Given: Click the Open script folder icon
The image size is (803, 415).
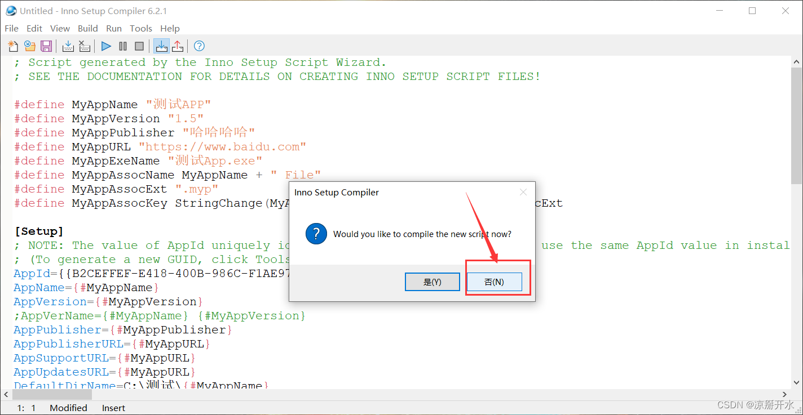Looking at the screenshot, I should coord(29,46).
